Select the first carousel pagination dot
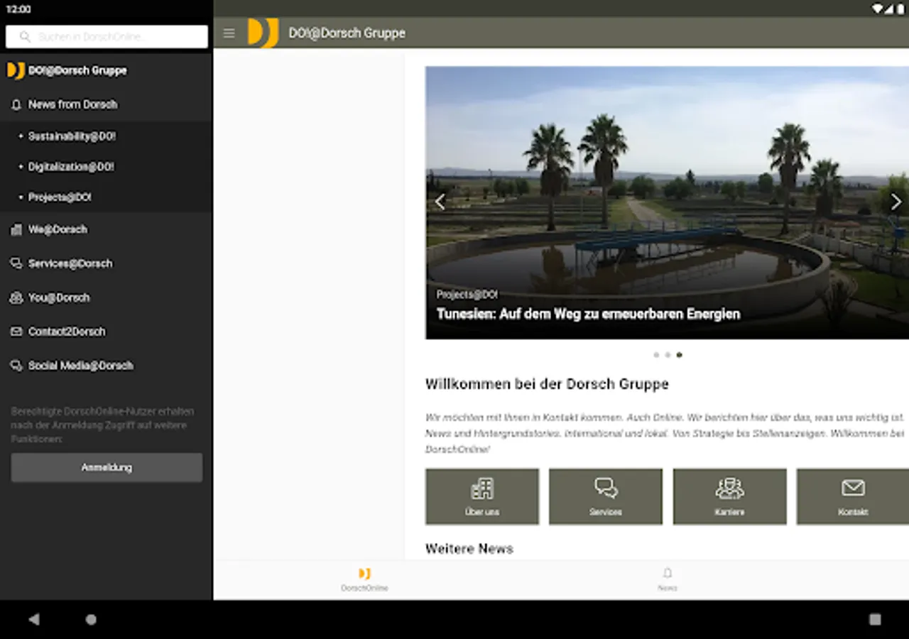This screenshot has width=909, height=639. 656,355
